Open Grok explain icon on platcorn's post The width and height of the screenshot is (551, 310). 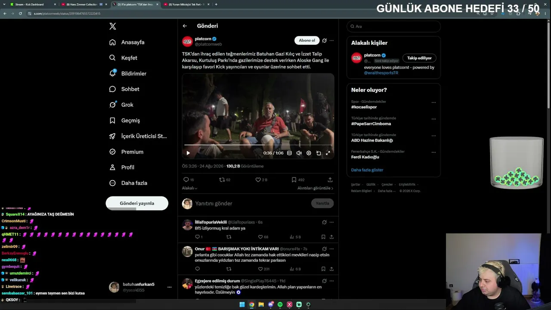(x=324, y=40)
